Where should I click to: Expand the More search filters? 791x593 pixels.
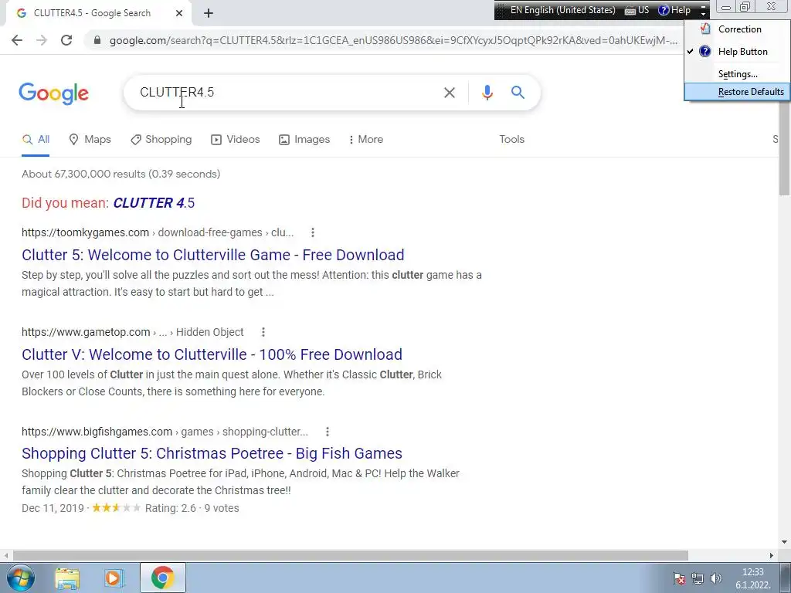(365, 139)
